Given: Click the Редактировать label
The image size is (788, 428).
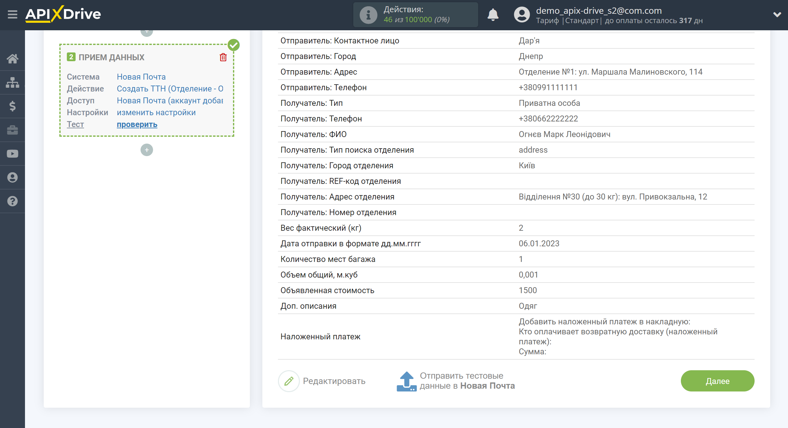Looking at the screenshot, I should 334,381.
